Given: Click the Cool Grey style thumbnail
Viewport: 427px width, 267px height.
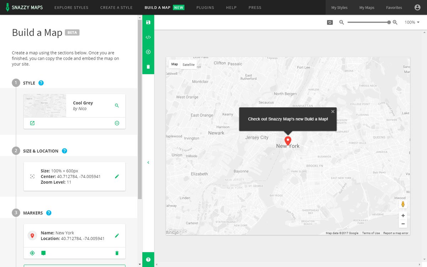Looking at the screenshot, I should [x=45, y=106].
